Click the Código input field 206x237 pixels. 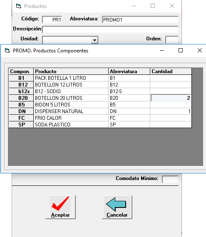(52, 20)
